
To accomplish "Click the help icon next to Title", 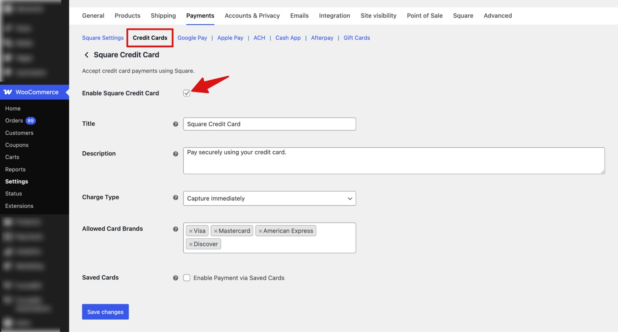I will tap(176, 124).
